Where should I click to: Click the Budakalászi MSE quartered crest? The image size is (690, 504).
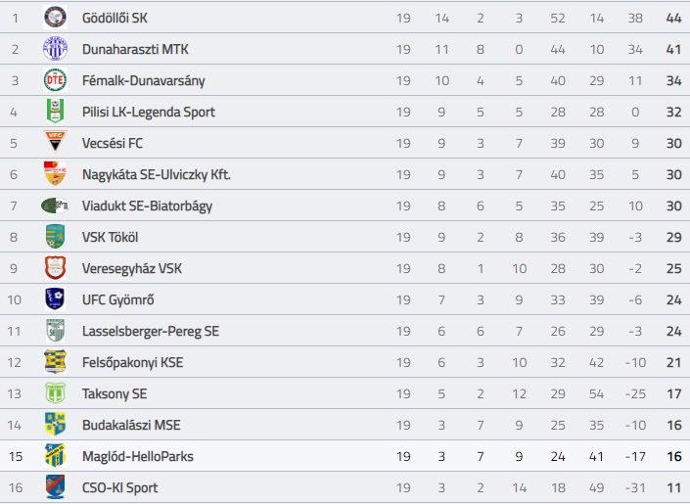tap(56, 425)
